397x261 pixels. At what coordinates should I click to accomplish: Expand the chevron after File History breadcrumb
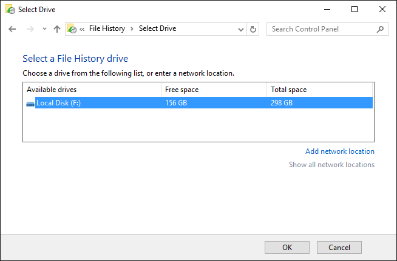132,29
